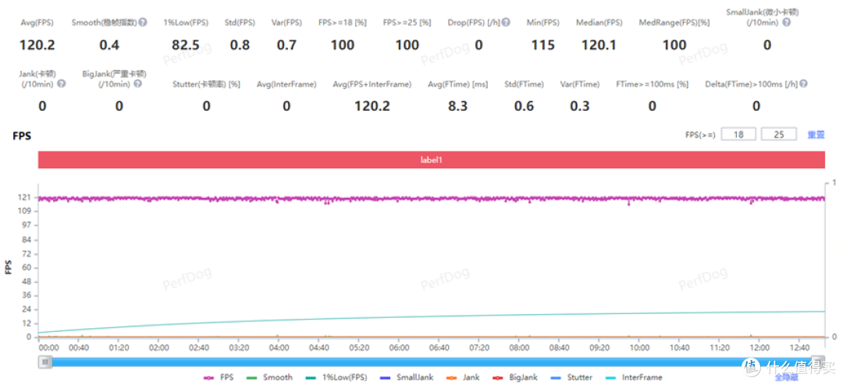Image resolution: width=843 pixels, height=385 pixels.
Task: Open Drop(FPS) help tooltip icon
Action: [506, 23]
